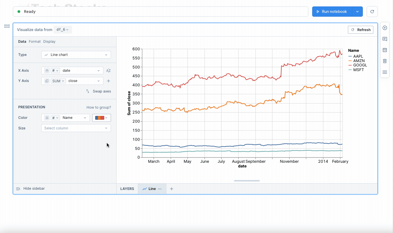The height and width of the screenshot is (233, 393).
Task: Switch to the Display tab
Action: point(49,42)
